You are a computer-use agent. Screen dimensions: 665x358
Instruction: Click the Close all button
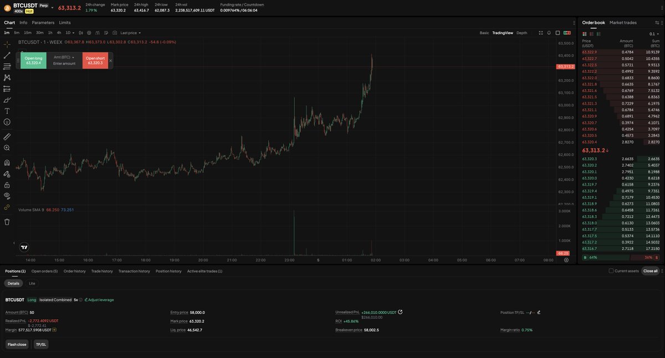[x=651, y=271]
